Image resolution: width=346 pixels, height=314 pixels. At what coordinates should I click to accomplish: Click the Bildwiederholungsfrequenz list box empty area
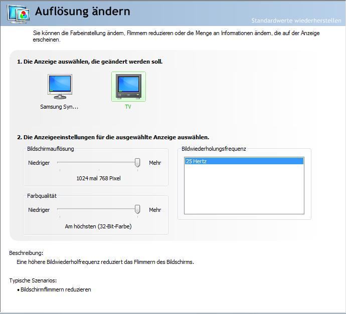click(x=244, y=189)
